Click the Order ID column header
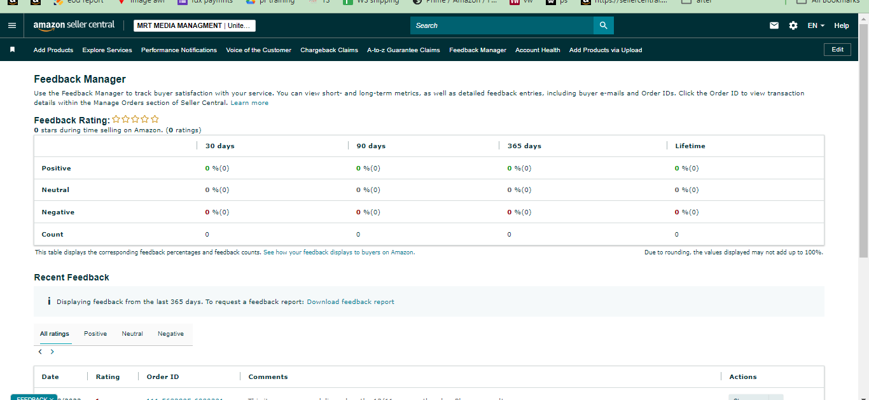The image size is (869, 400). pos(162,376)
